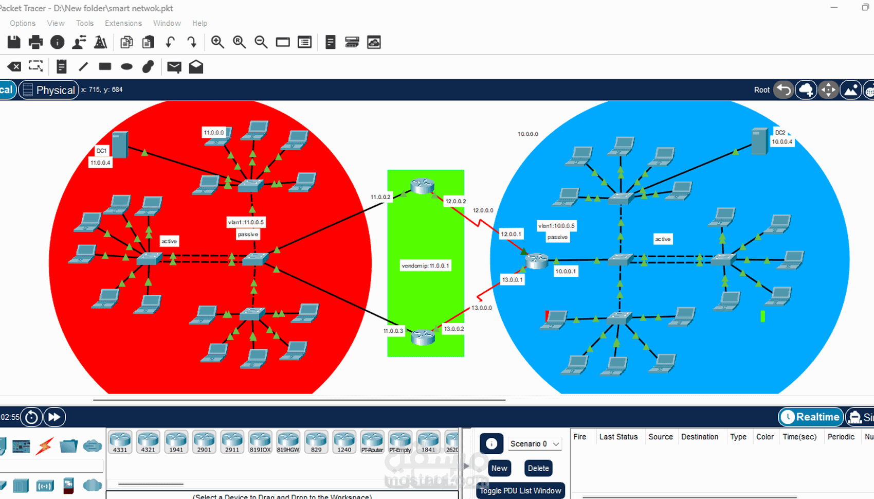Click the Add Complex PDU open envelope
The image size is (874, 499).
196,66
